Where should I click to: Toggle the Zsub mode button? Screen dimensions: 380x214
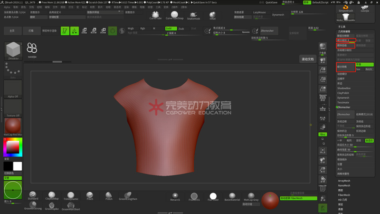(181, 29)
